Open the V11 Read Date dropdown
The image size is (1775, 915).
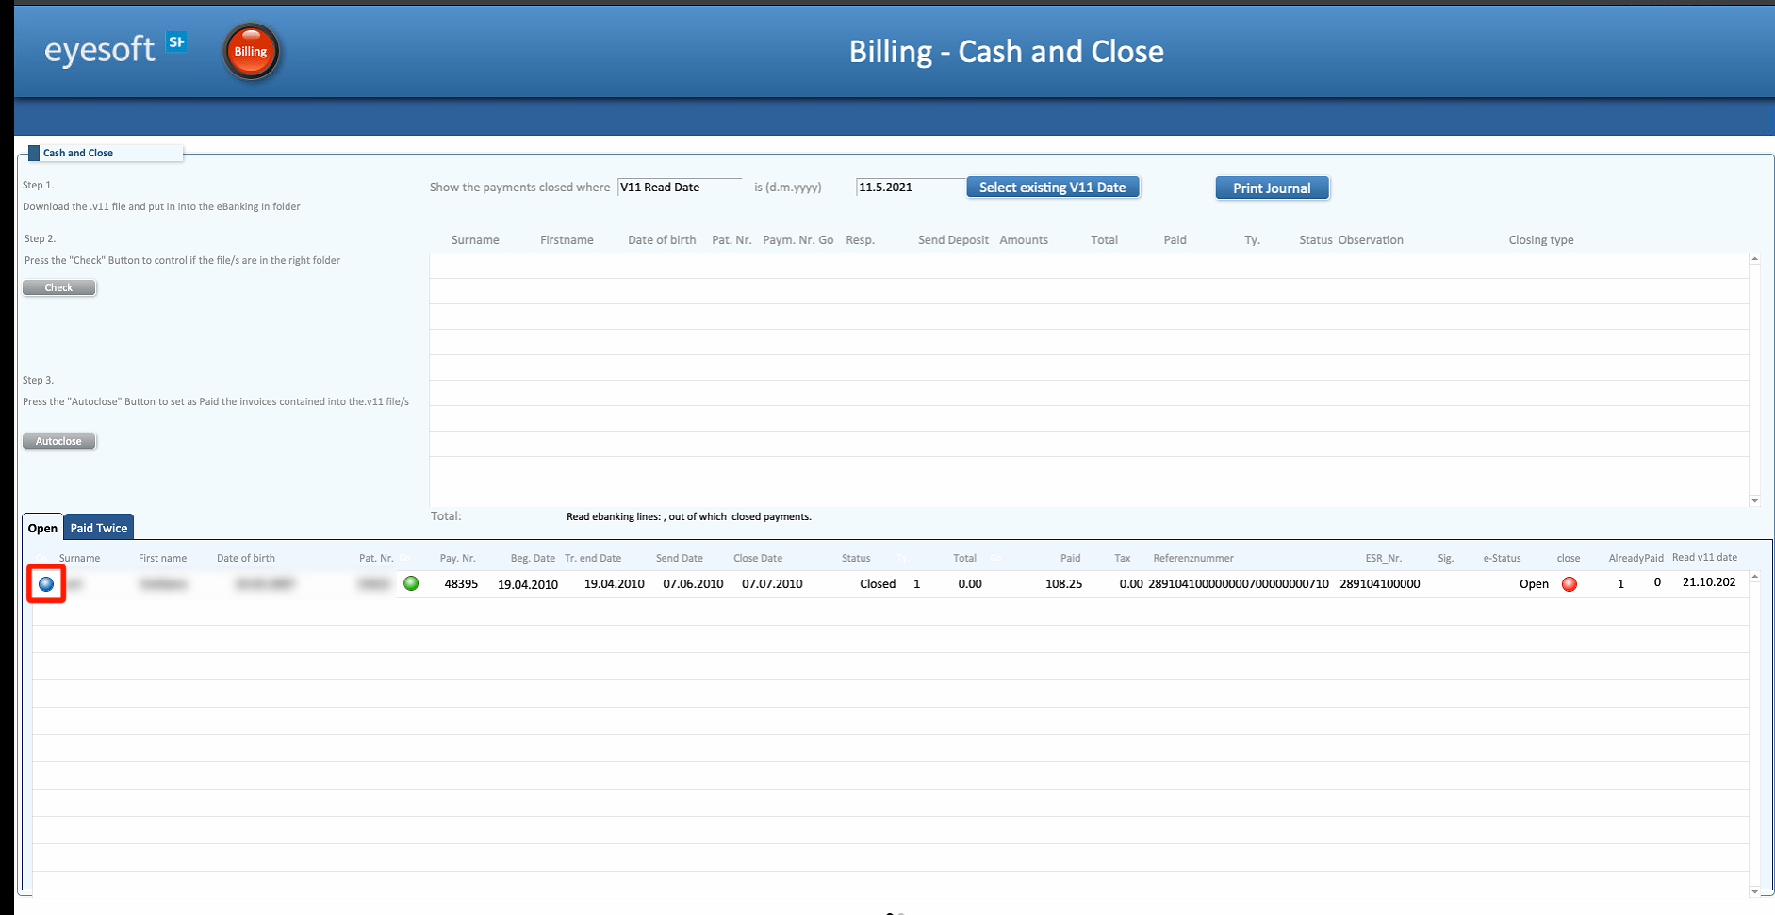(x=680, y=187)
